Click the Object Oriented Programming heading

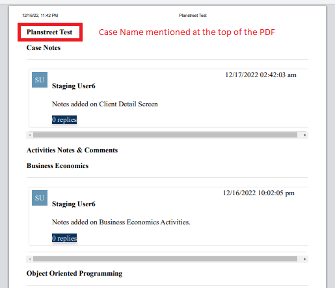(x=74, y=274)
